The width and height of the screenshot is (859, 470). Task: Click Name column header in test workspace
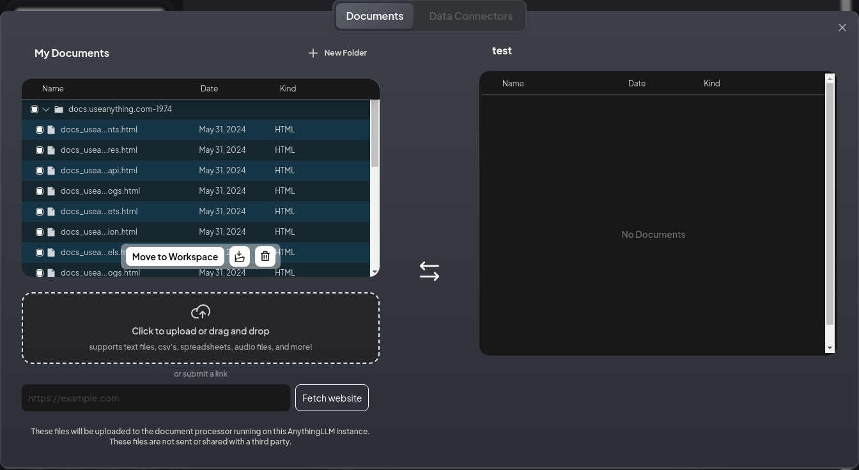tap(513, 83)
